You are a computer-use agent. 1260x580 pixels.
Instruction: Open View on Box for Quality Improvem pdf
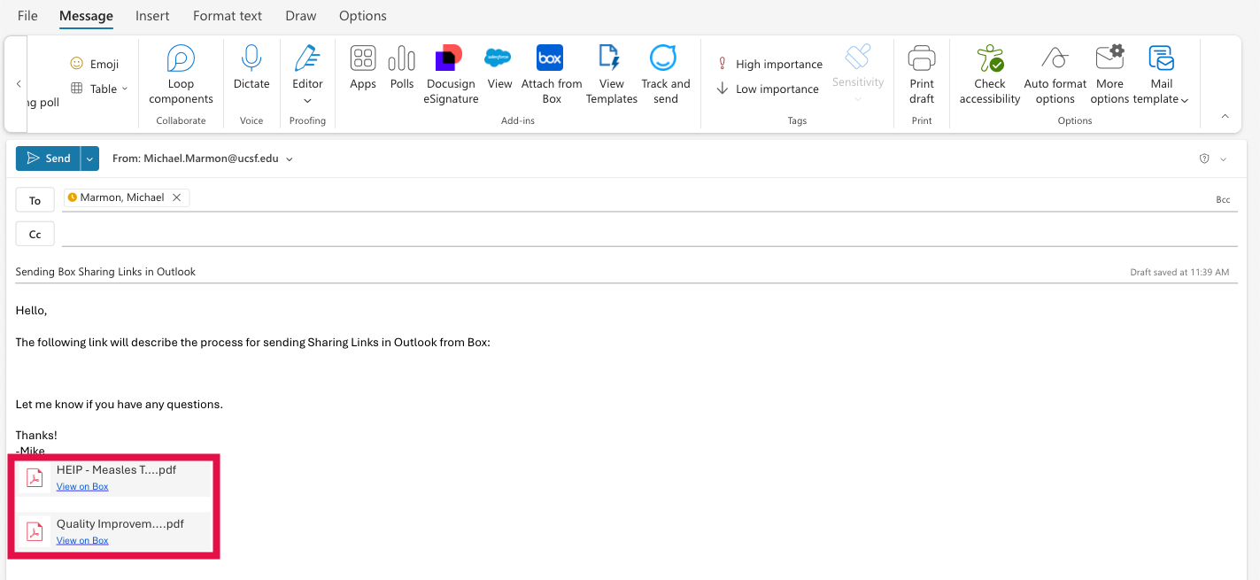tap(82, 540)
